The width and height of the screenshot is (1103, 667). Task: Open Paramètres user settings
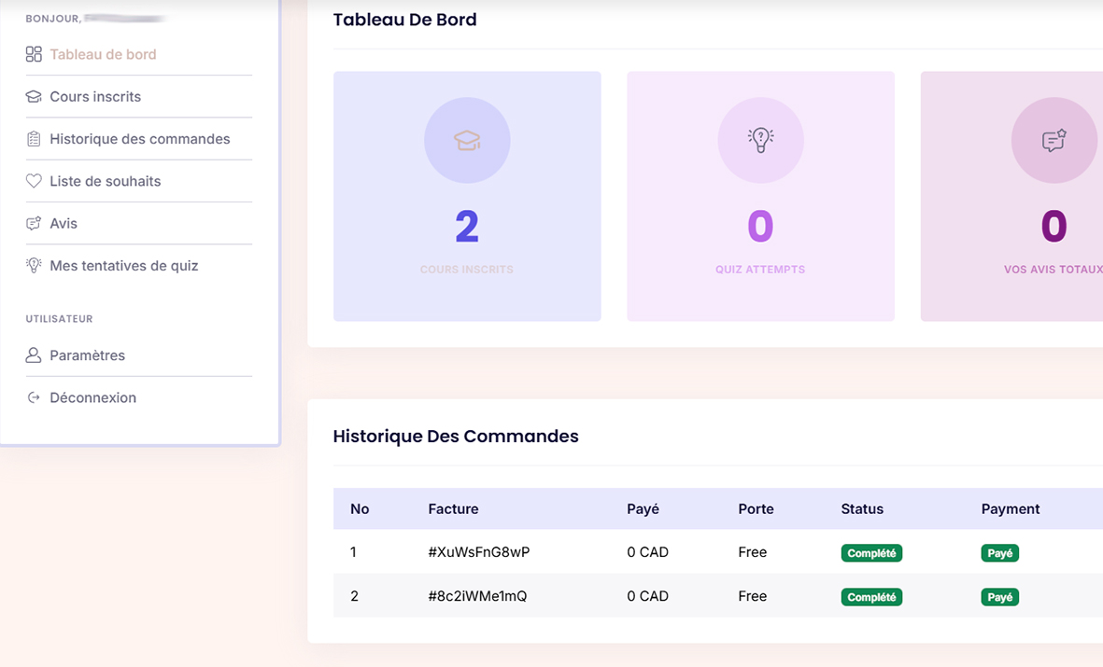pos(87,355)
